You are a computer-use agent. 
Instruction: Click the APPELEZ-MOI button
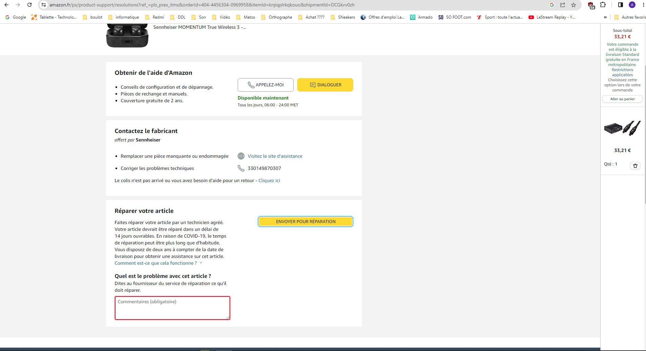point(265,85)
